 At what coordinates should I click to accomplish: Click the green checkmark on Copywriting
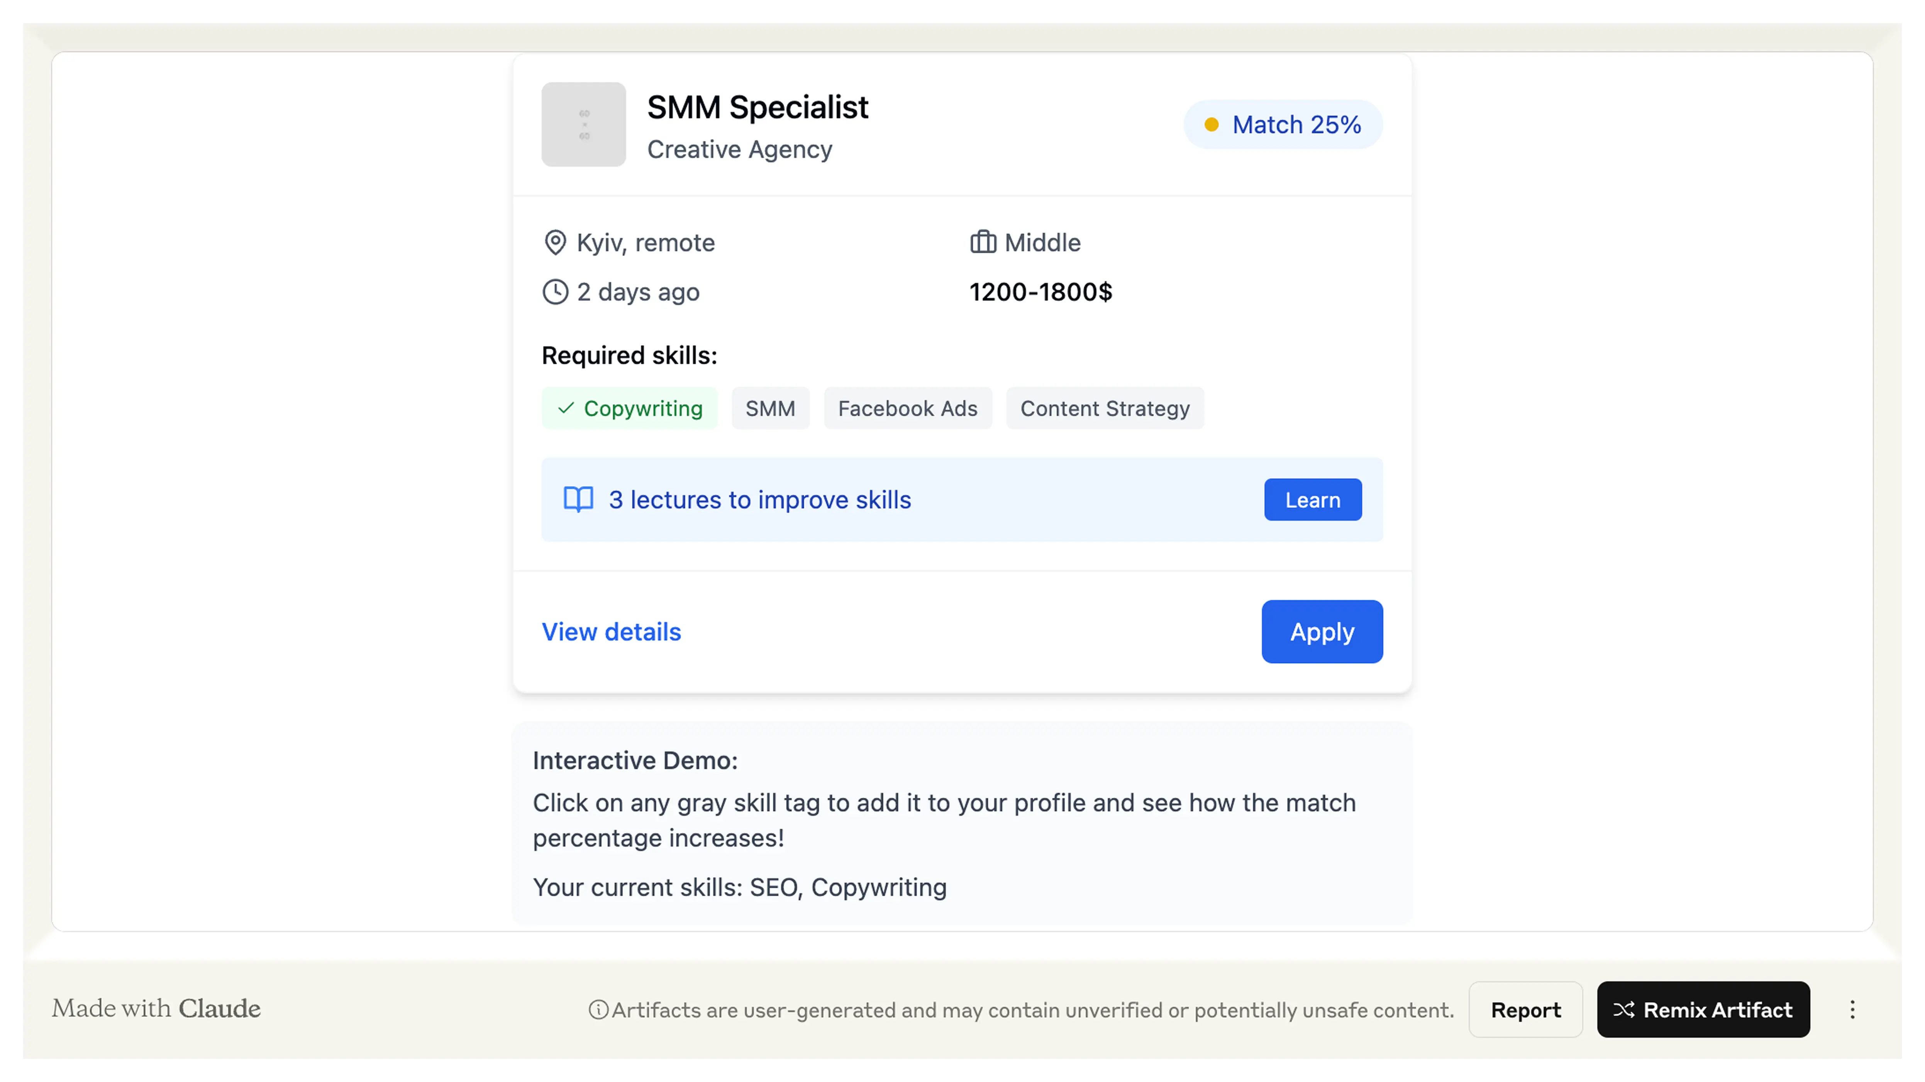(566, 408)
